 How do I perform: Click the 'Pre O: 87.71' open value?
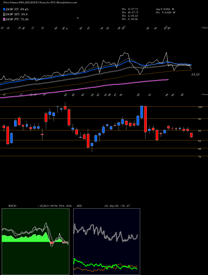[131, 9]
